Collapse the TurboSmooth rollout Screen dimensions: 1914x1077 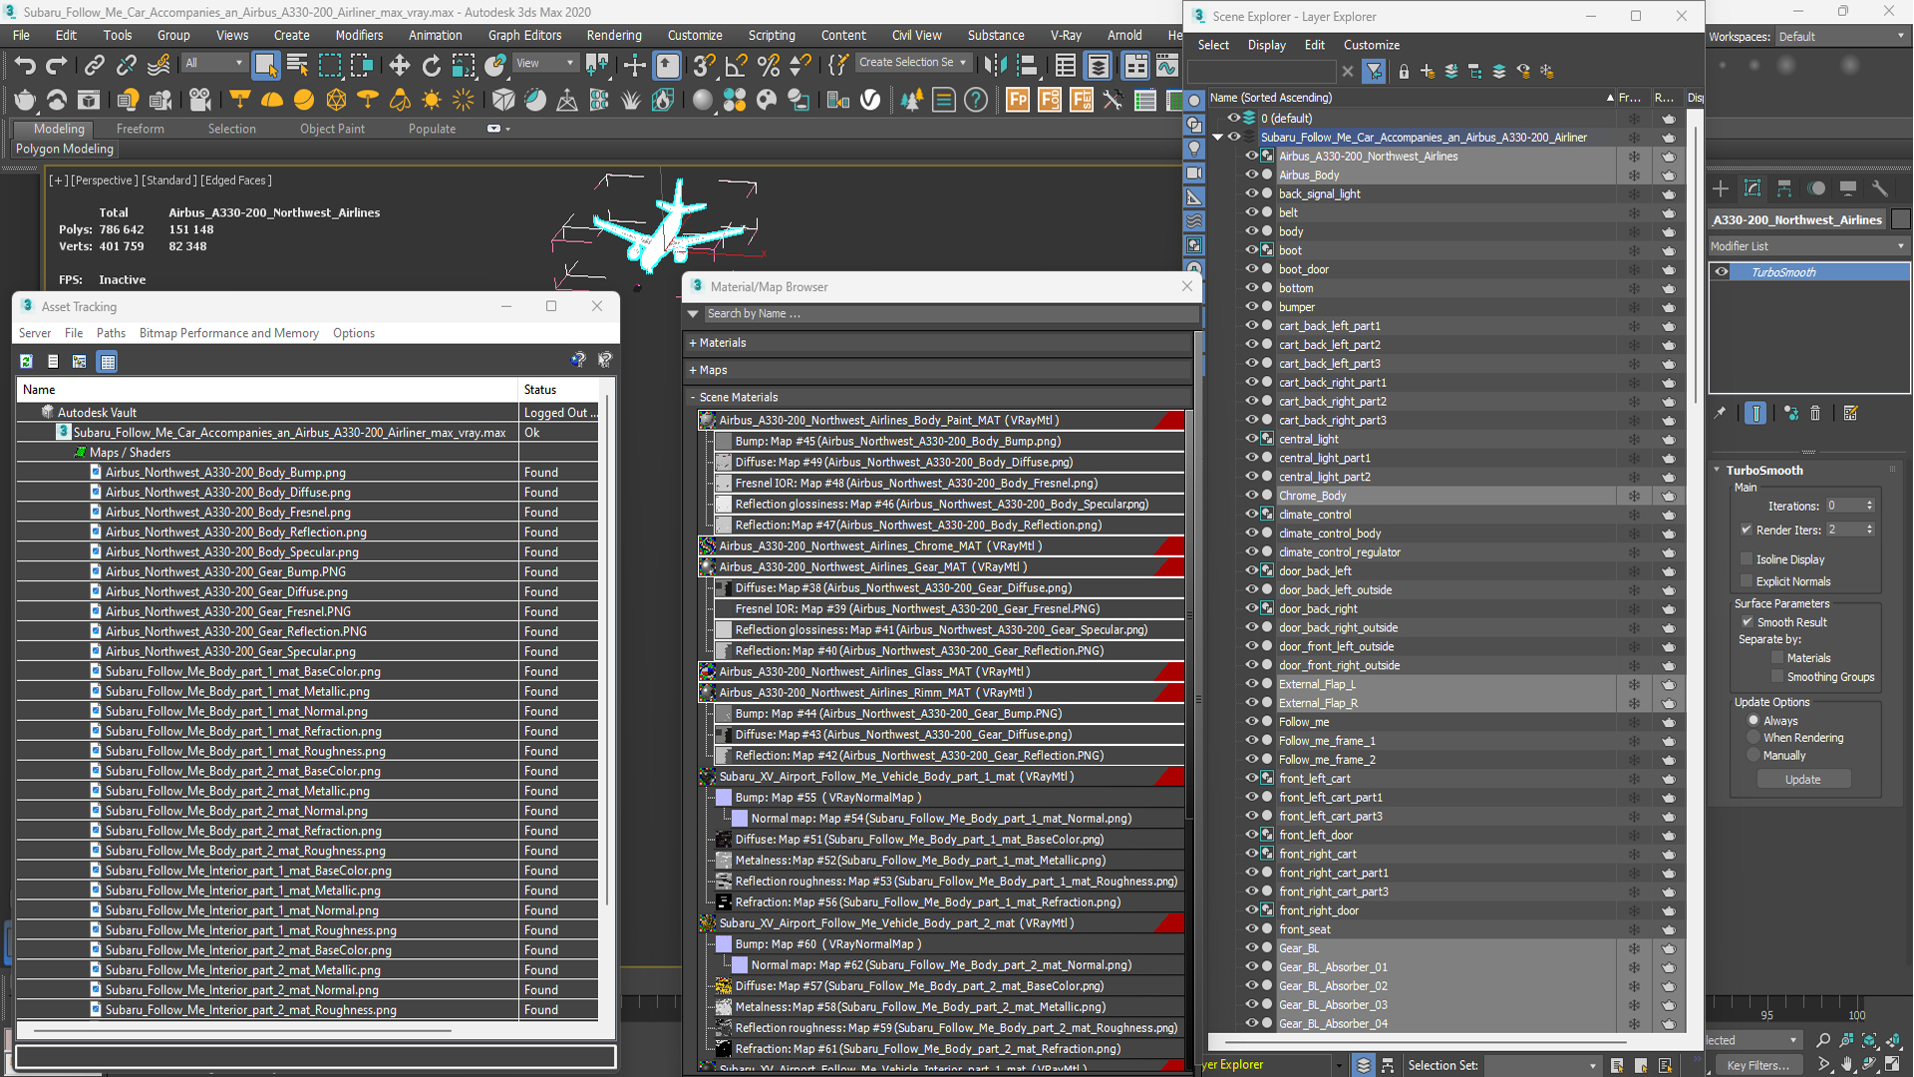(x=1718, y=470)
